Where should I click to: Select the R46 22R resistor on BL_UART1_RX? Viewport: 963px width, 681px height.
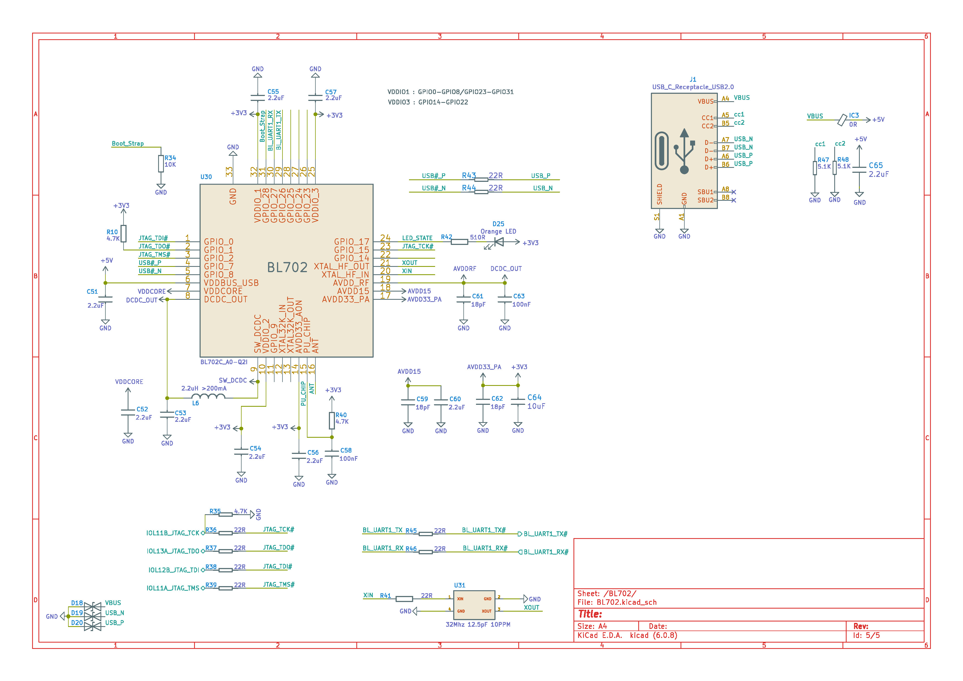pyautogui.click(x=425, y=552)
